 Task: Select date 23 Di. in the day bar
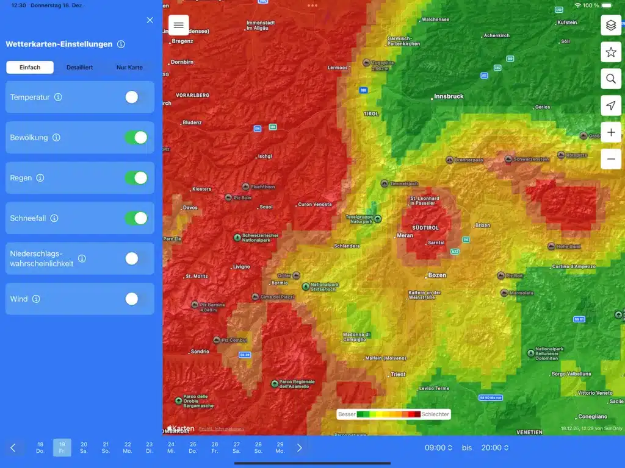click(x=150, y=448)
